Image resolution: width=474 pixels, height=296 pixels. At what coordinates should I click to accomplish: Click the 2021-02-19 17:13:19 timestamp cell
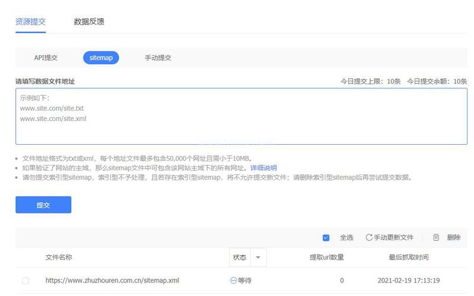pyautogui.click(x=408, y=280)
